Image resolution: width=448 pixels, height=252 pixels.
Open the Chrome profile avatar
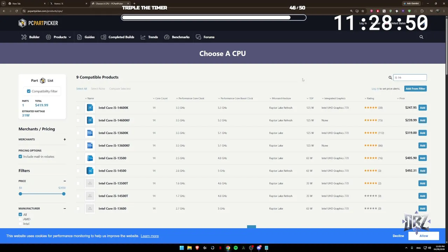437,11
